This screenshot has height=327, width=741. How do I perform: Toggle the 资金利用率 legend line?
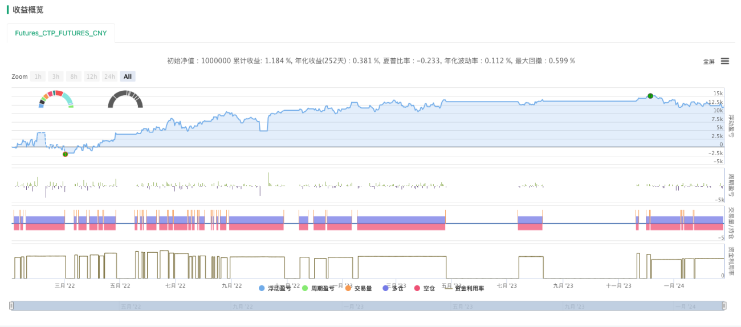465,289
